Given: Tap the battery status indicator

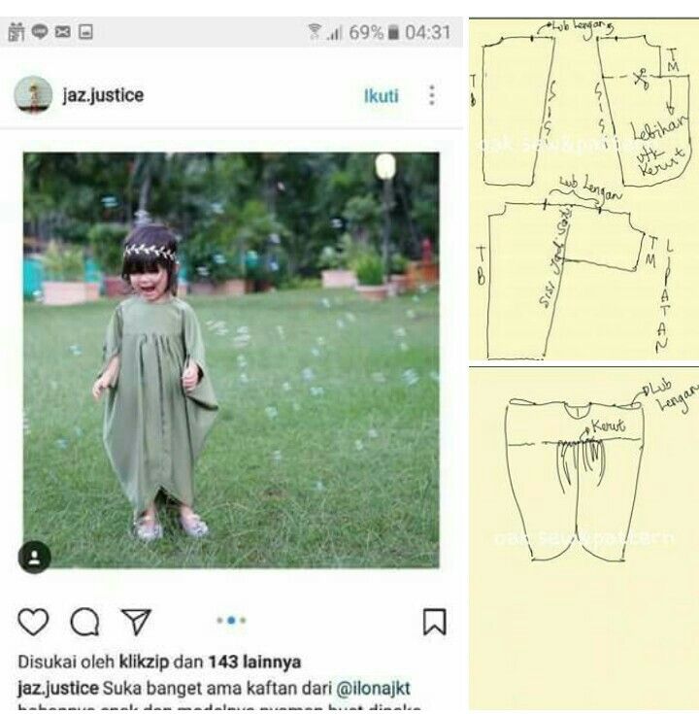Looking at the screenshot, I should click(x=393, y=32).
